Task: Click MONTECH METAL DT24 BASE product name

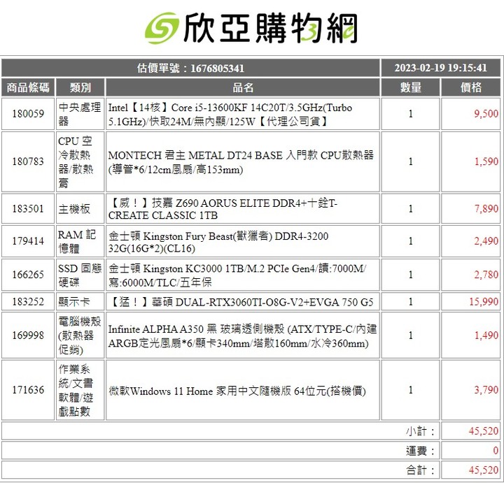Action: coord(241,162)
